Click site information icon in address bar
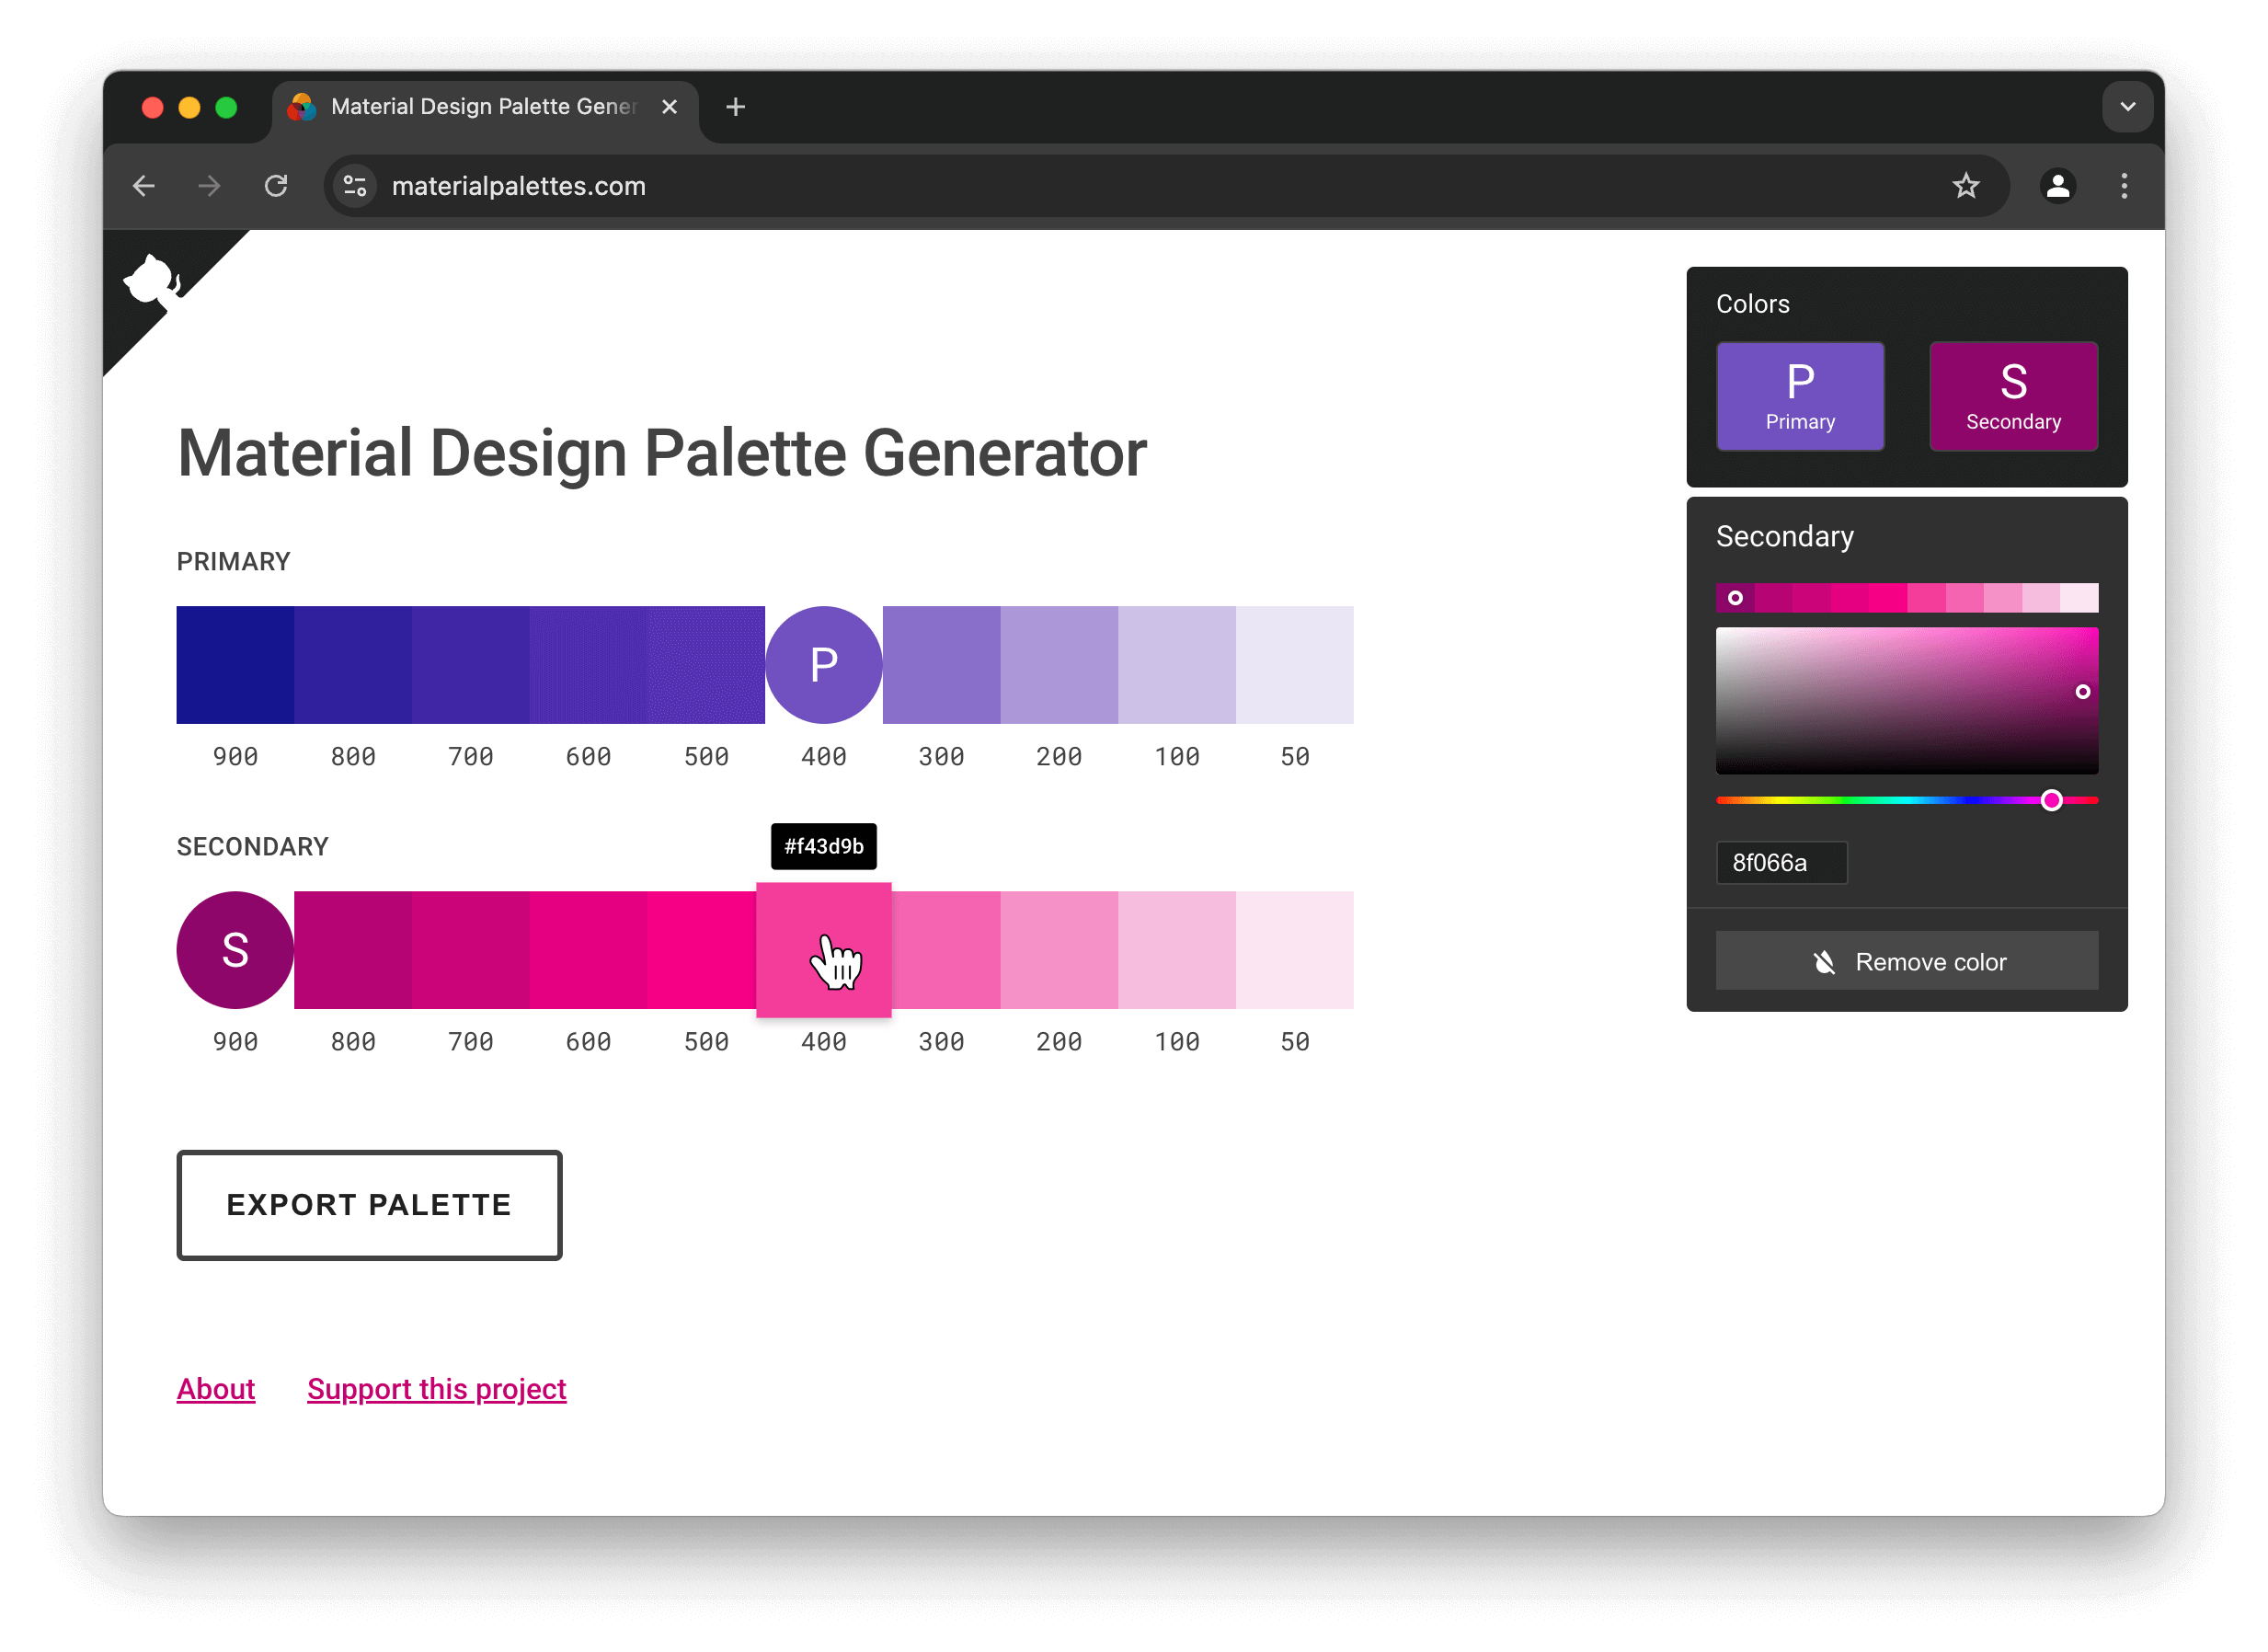 click(355, 186)
